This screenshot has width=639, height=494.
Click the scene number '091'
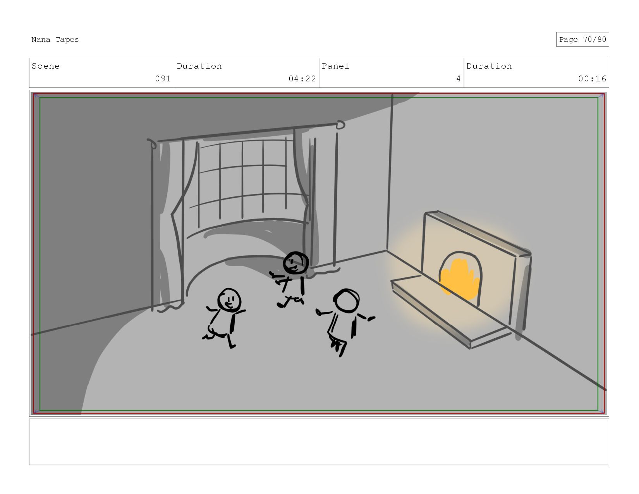163,79
